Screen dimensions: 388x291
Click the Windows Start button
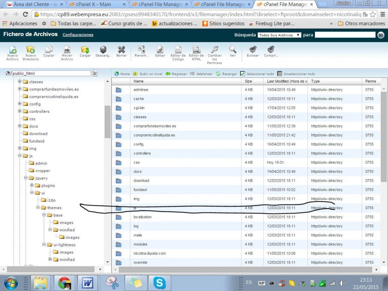click(x=11, y=283)
